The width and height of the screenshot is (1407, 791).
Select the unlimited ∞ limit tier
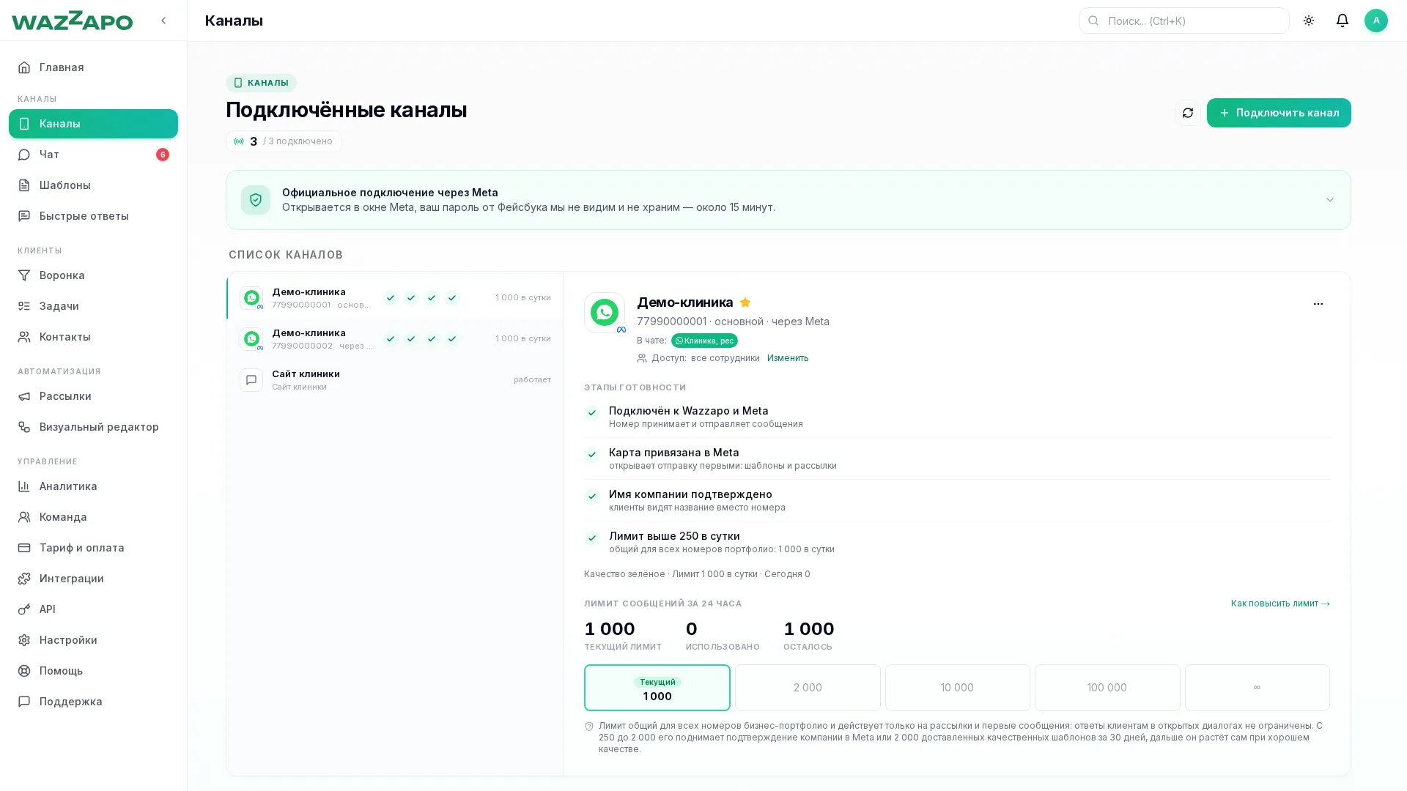point(1258,688)
